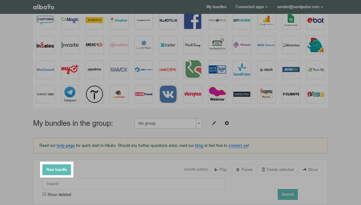The width and height of the screenshot is (361, 205).
Task: Toggle the Show deleted checkbox
Action: click(x=44, y=194)
